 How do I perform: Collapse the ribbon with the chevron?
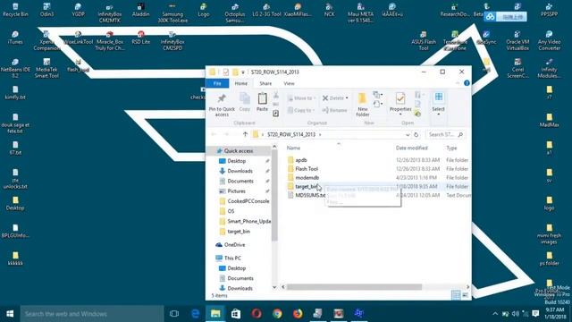458,83
